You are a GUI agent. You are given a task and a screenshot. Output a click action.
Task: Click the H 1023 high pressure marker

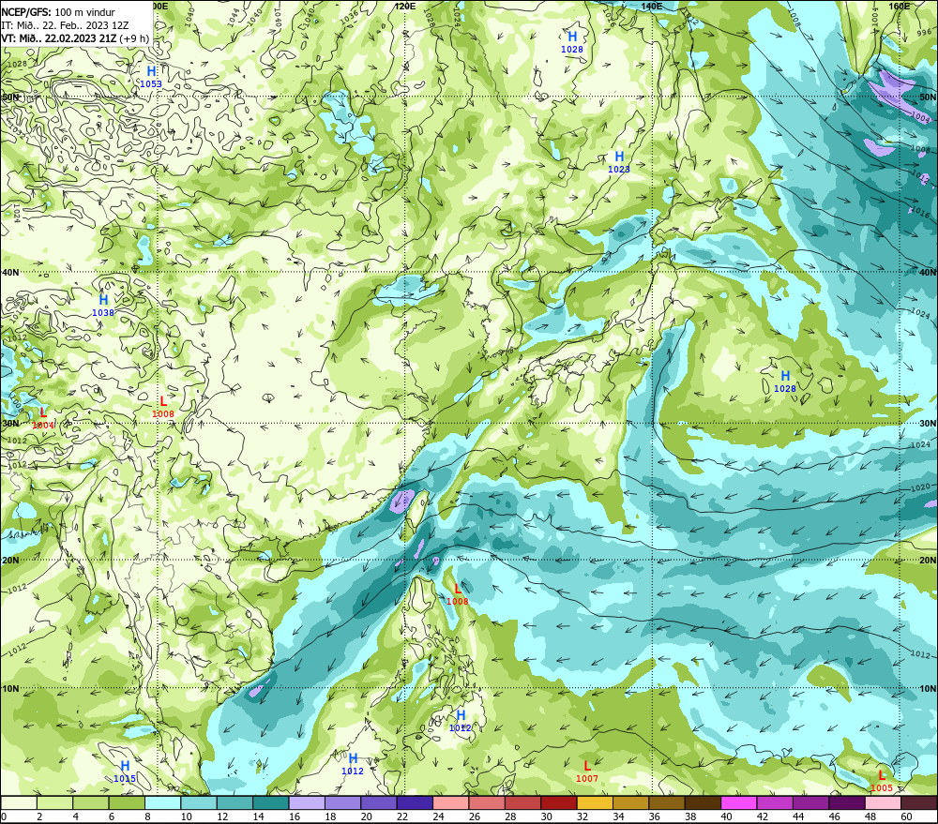[618, 162]
